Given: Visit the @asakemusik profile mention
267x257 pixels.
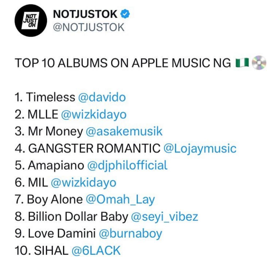Looking at the screenshot, I should [x=124, y=132].
